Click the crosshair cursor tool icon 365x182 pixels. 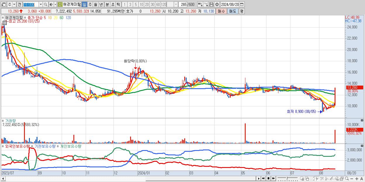click(317, 178)
